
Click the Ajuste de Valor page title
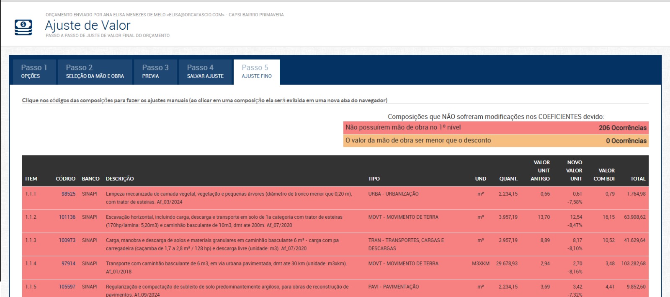88,25
